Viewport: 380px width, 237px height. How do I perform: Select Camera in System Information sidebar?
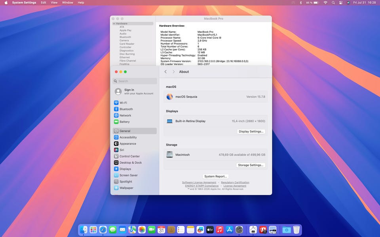click(124, 40)
